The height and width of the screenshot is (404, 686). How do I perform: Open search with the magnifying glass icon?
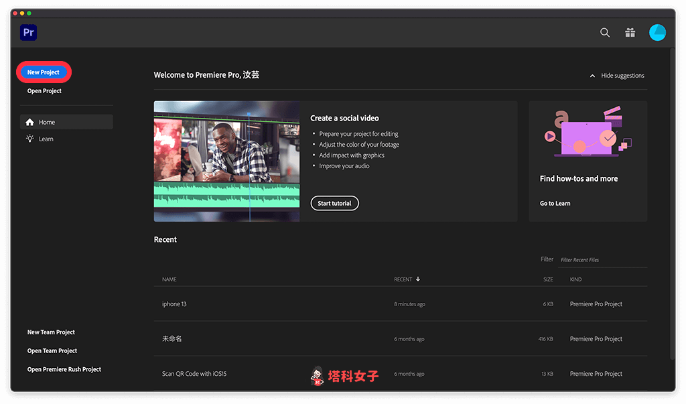[604, 32]
